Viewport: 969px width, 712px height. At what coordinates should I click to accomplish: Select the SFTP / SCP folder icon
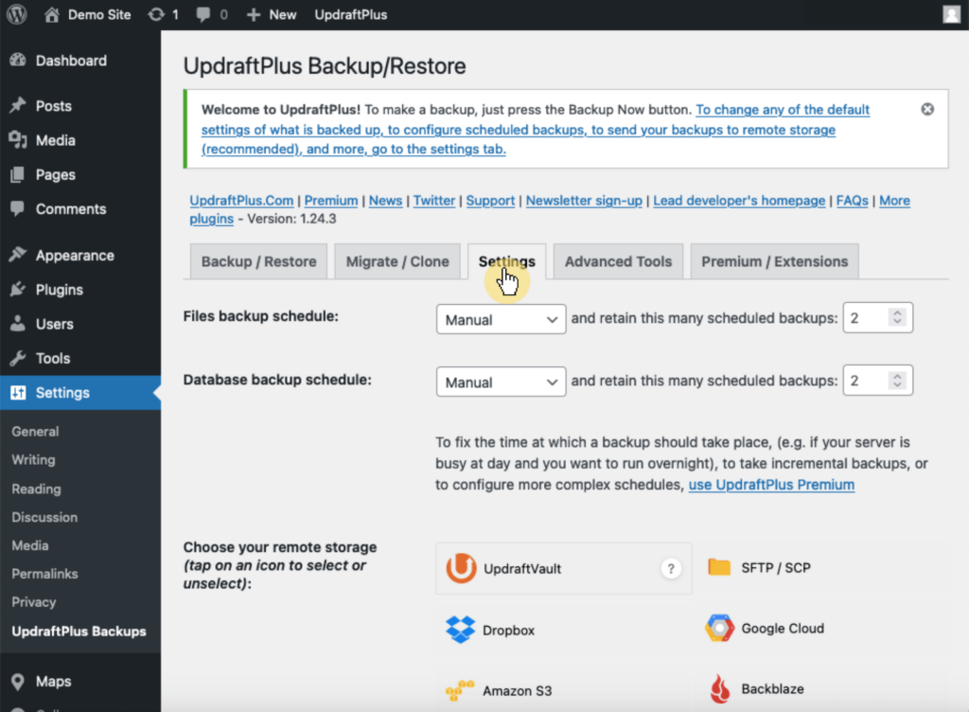point(719,567)
